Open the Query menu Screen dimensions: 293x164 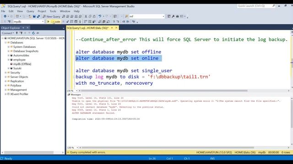pyautogui.click(x=30, y=11)
